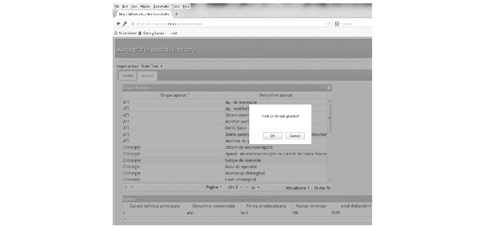Click the Vizualizare 1 - 30 din 76 text
Screen dimensions: 486x231
(308, 188)
